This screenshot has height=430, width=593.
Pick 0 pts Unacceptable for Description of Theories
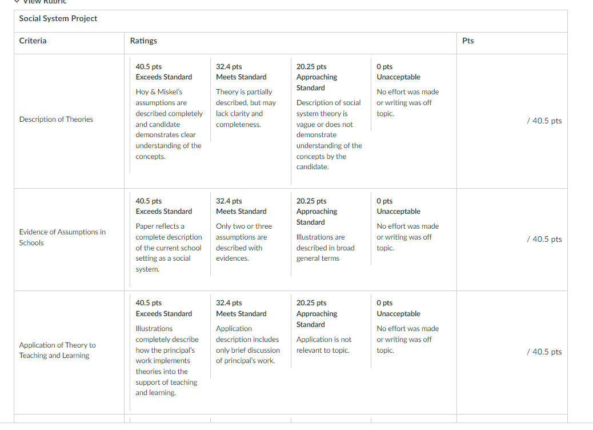[x=411, y=94]
